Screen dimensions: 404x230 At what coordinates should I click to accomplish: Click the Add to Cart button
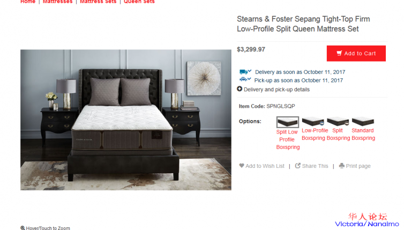[x=356, y=54]
